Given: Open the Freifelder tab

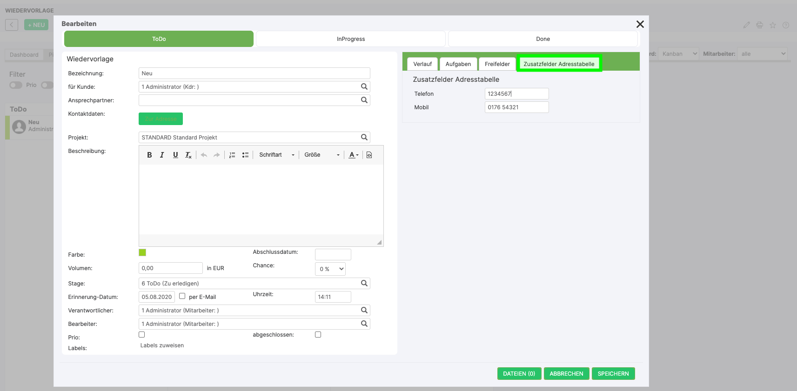Looking at the screenshot, I should (x=497, y=64).
